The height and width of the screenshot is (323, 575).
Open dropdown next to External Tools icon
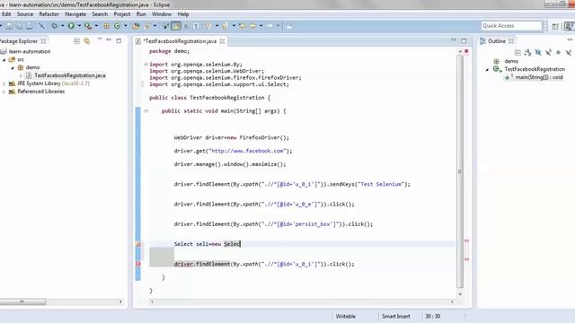coord(96,26)
